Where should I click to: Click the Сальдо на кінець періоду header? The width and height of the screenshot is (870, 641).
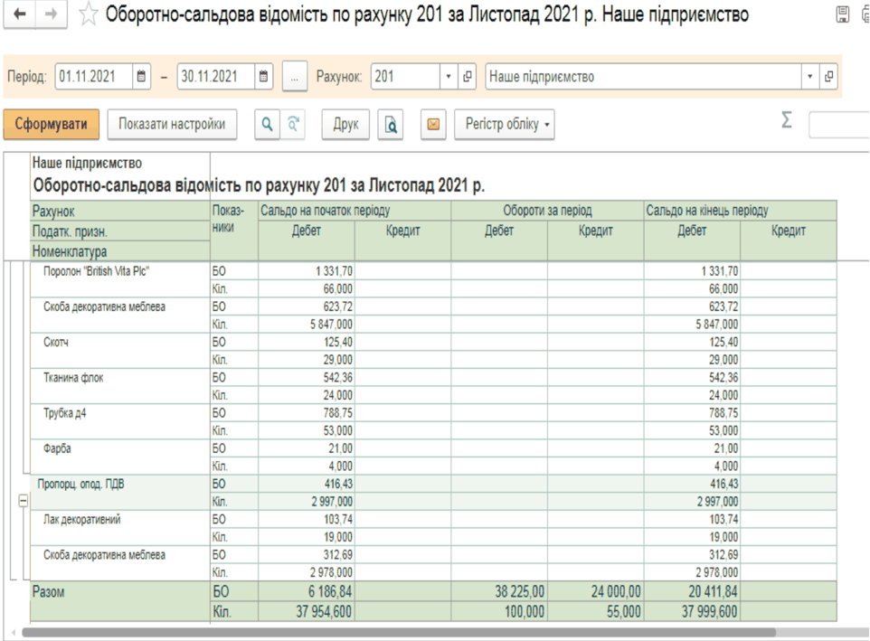pyautogui.click(x=740, y=211)
